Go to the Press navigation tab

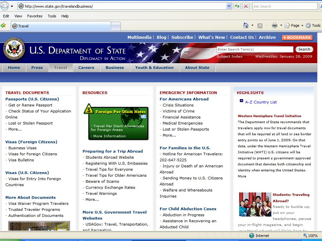[x=37, y=68]
